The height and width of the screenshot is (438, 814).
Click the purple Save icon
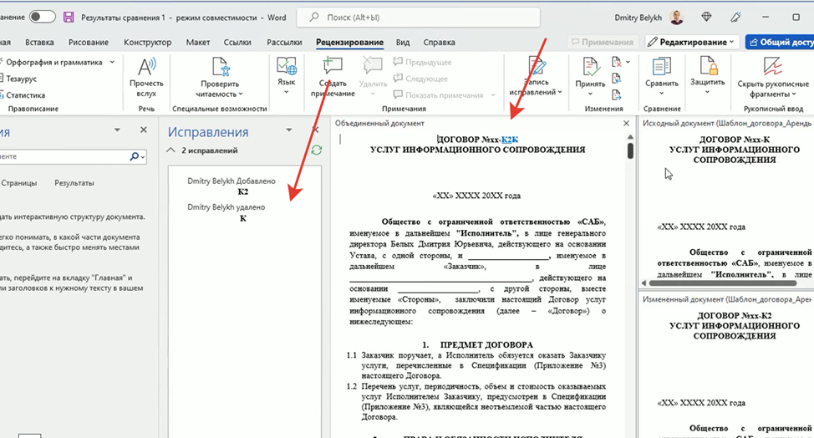pos(69,17)
